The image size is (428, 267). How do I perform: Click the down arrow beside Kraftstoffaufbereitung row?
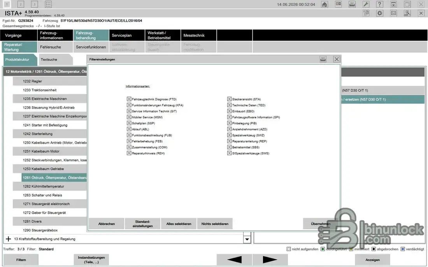[x=247, y=239]
